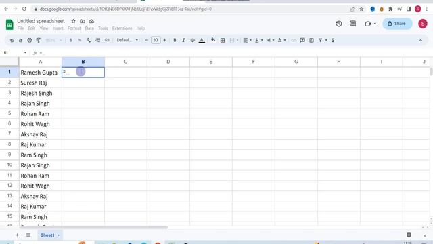This screenshot has width=433, height=244.
Task: Open merge cells dropdown
Action: 234,41
